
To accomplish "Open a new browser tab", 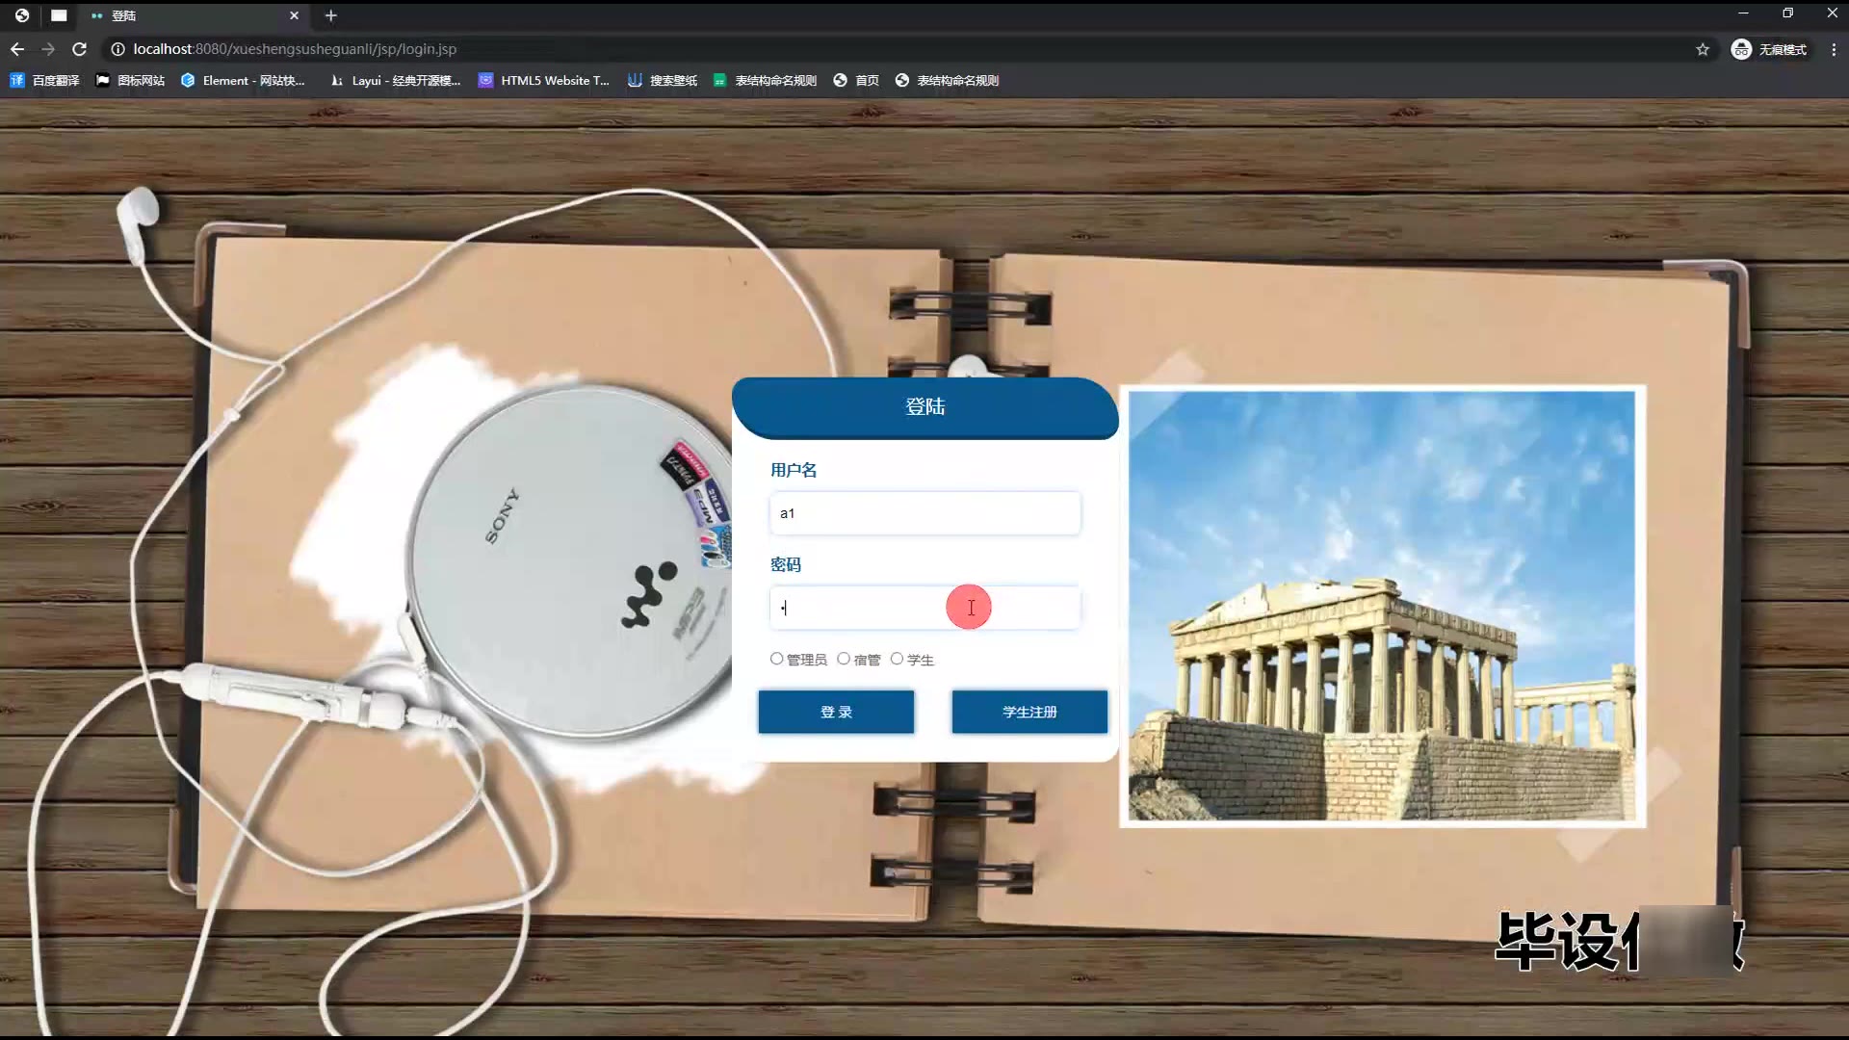I will [x=330, y=15].
